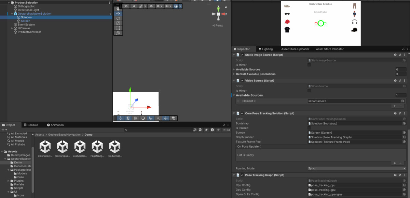Toggle scene lighting button in Scene toolbar
Image resolution: width=410 pixels, height=198 pixels.
tap(134, 6)
